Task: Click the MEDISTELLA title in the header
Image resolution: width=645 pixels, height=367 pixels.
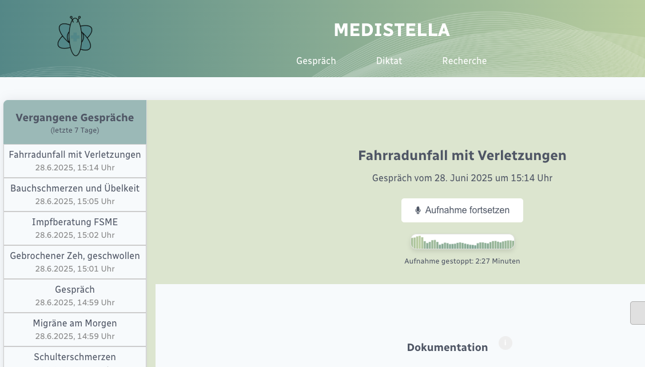Action: click(392, 30)
